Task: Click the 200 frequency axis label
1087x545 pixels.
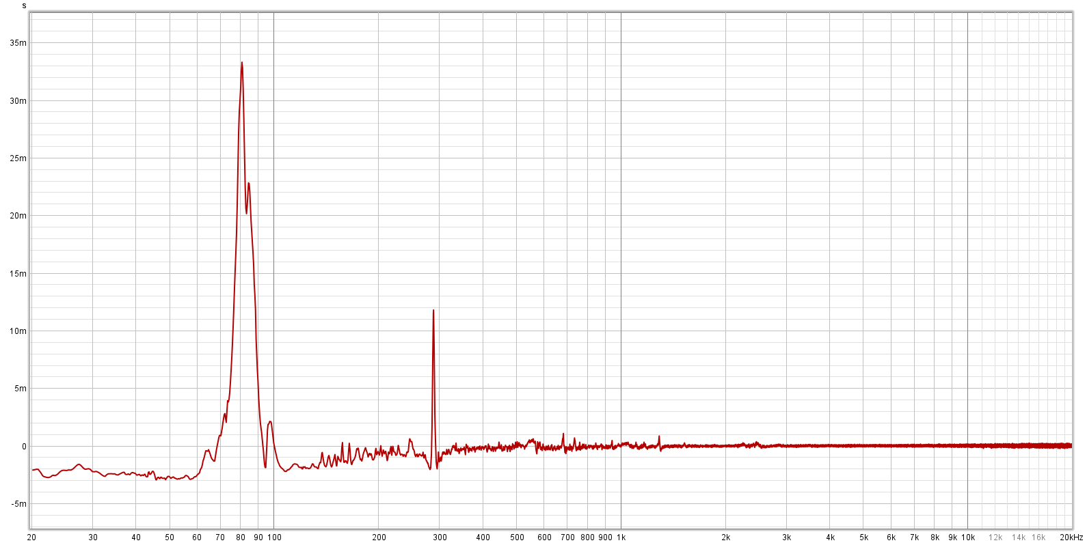Action: coord(379,537)
